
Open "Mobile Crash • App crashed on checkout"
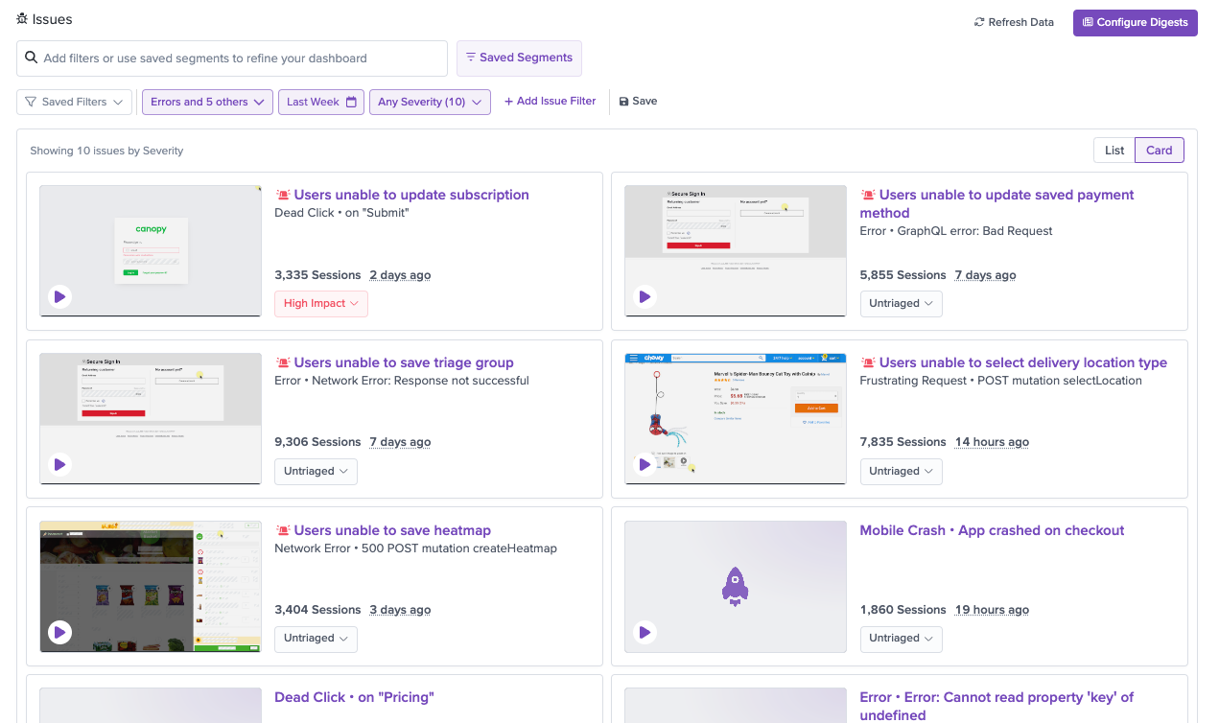click(992, 530)
